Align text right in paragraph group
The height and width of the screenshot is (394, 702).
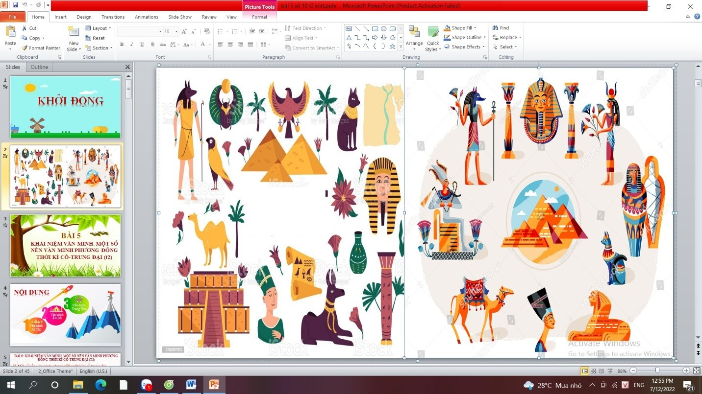pos(240,45)
